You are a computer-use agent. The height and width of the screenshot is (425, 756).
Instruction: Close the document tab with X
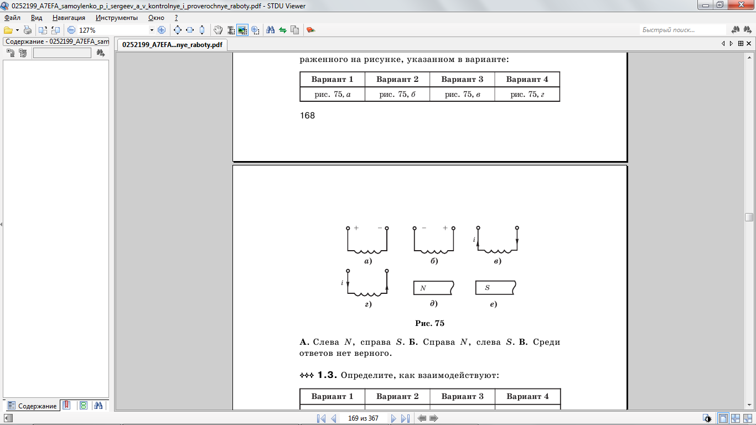(x=749, y=43)
